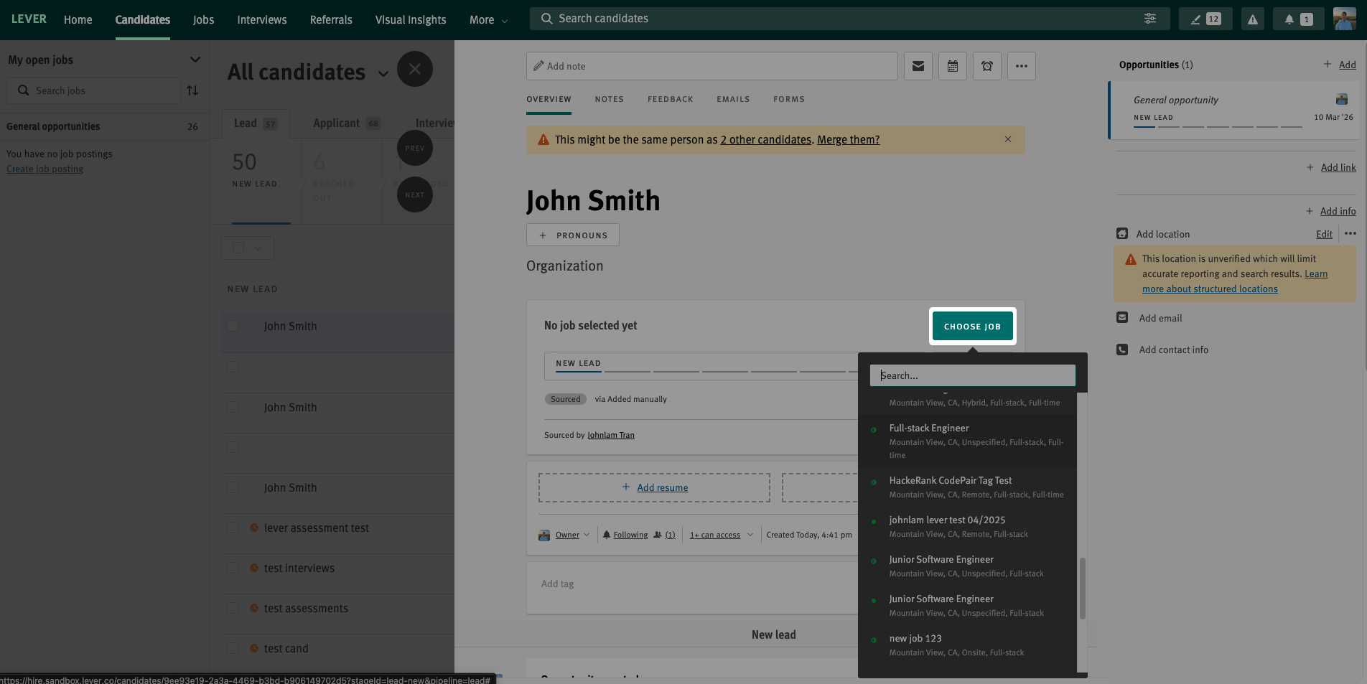Close the candidate profile panel

click(414, 70)
